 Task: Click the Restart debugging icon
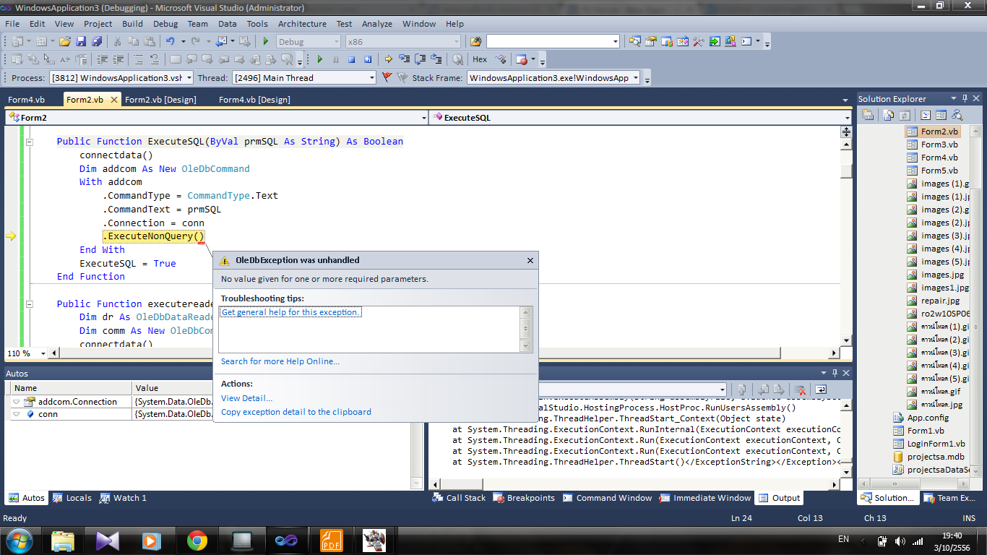(x=368, y=59)
